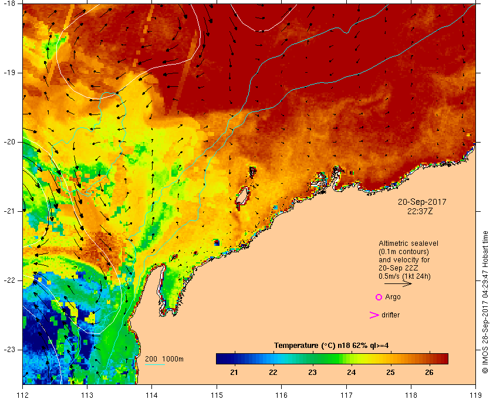Click the longitude label 116
Image resolution: width=493 pixels, height=399 pixels.
[281, 394]
